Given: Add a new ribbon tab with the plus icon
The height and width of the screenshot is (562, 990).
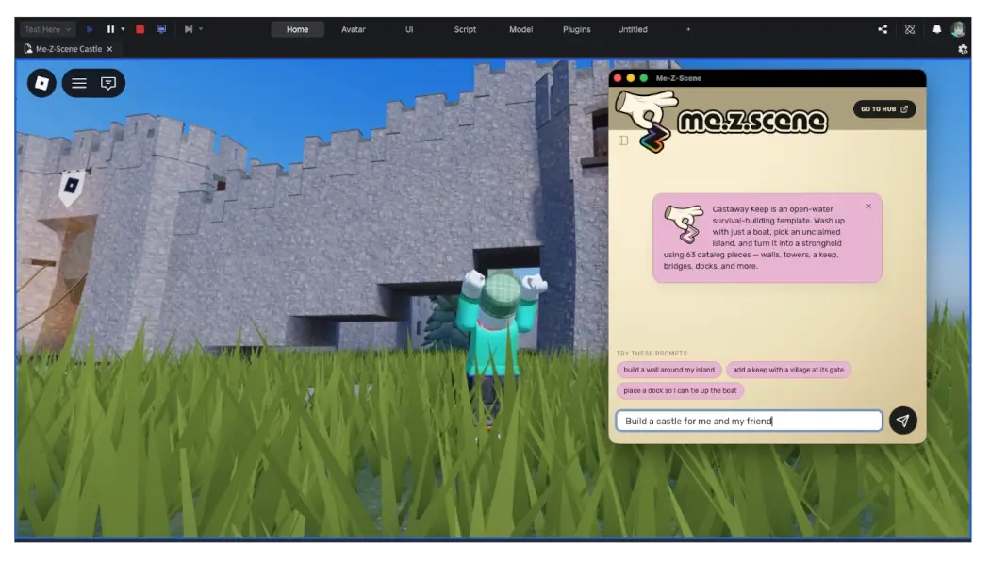Looking at the screenshot, I should tap(688, 29).
